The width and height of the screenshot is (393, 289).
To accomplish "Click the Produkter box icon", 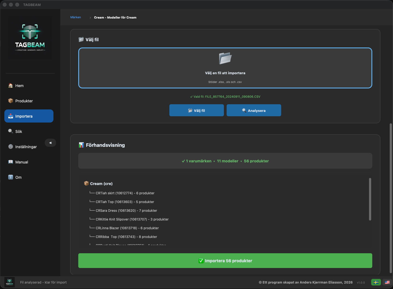I will click(x=11, y=101).
